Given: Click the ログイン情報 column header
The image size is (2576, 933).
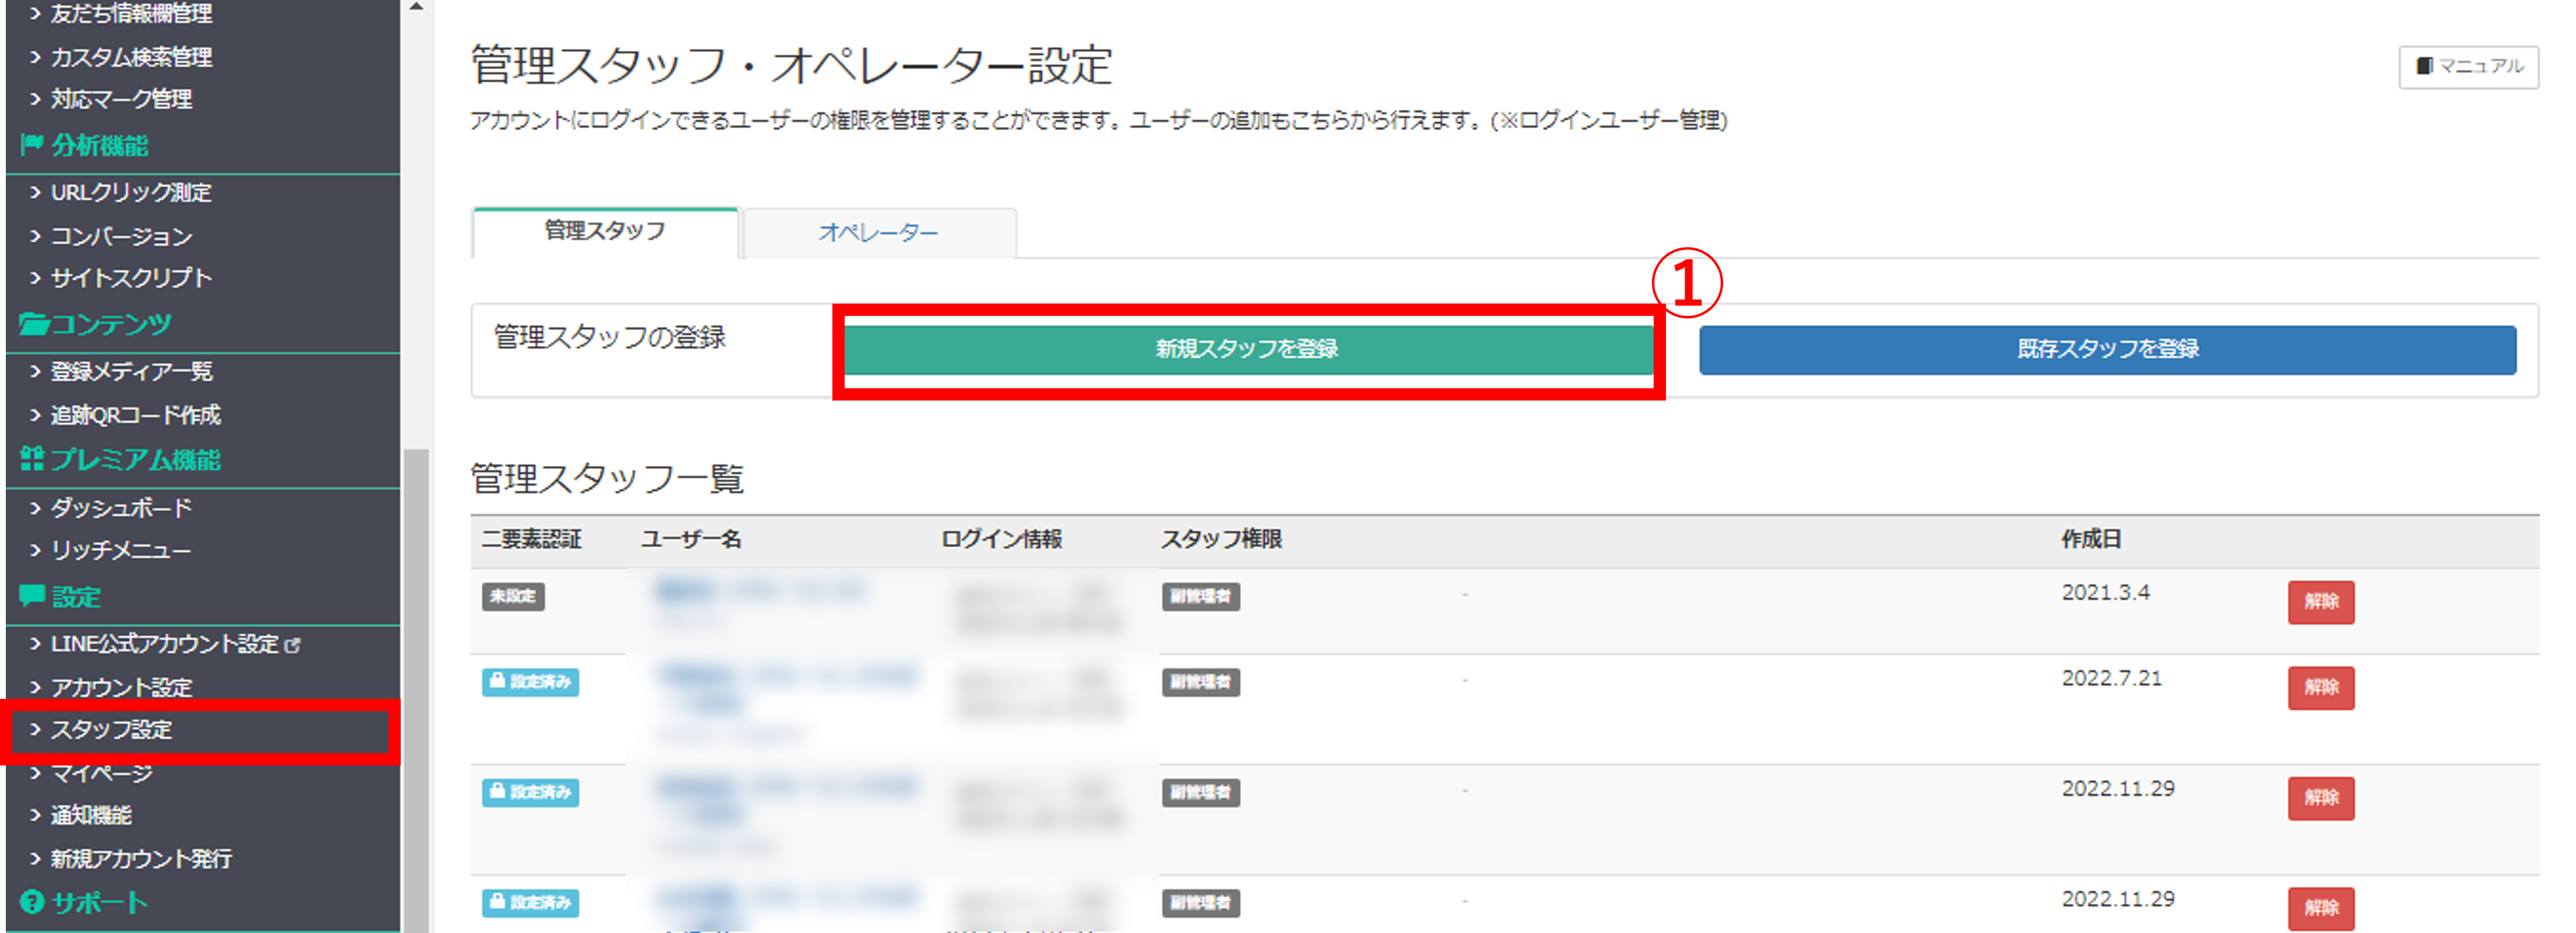Looking at the screenshot, I should (1001, 540).
